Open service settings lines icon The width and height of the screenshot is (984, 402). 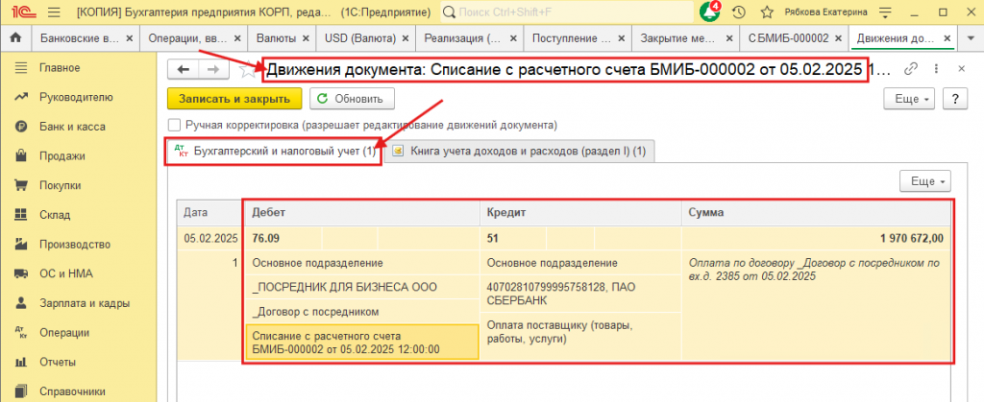click(x=885, y=12)
